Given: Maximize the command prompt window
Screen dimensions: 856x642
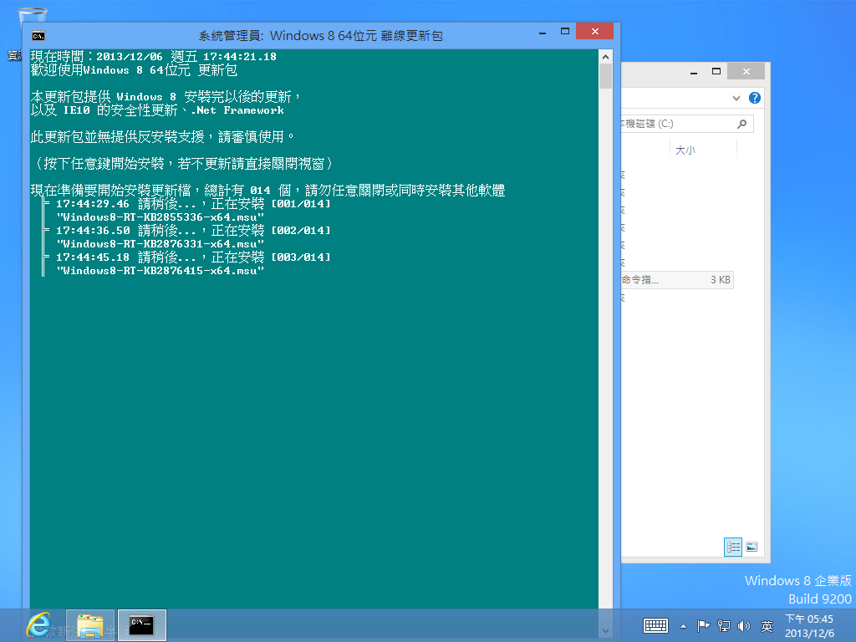Looking at the screenshot, I should coord(565,32).
